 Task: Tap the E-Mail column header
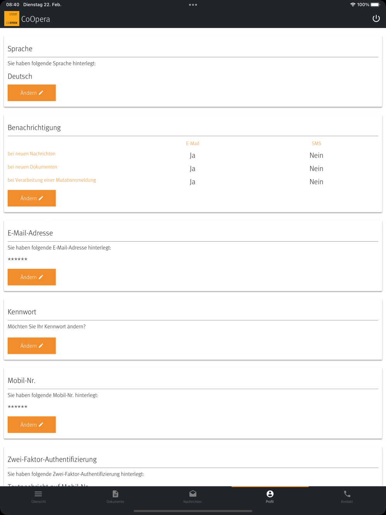[x=193, y=143]
